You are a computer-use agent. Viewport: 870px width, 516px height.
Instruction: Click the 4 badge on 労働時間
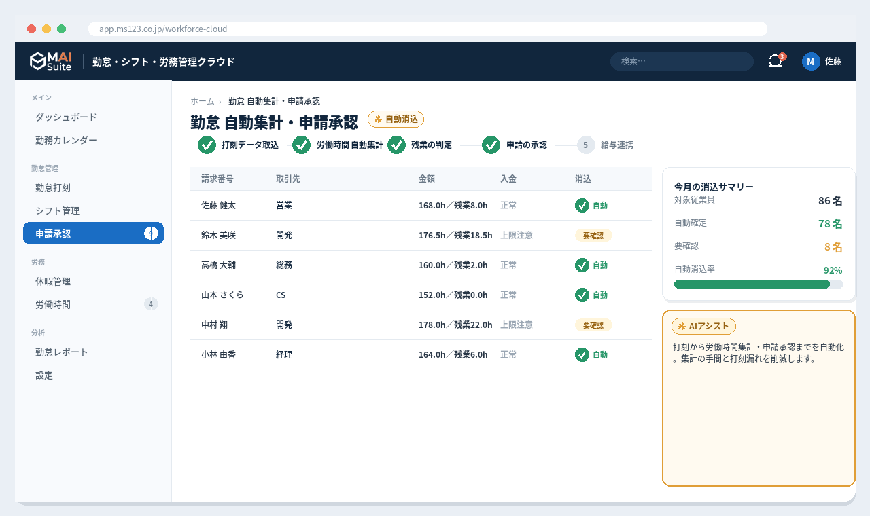pyautogui.click(x=151, y=304)
